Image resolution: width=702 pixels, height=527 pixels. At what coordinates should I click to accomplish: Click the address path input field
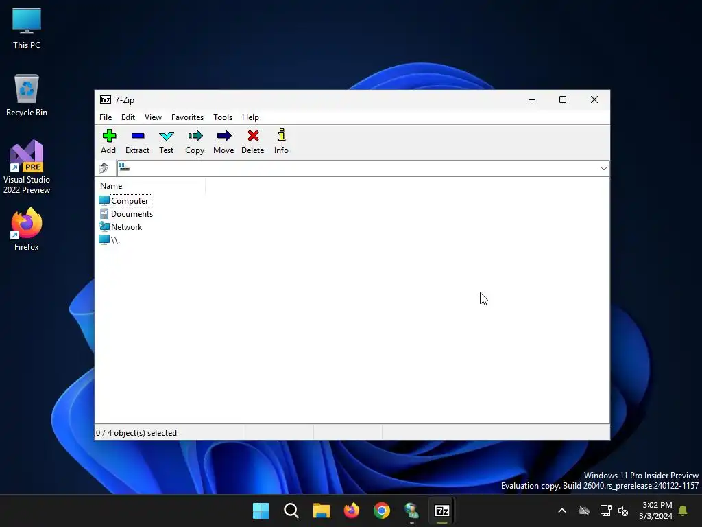click(x=363, y=168)
